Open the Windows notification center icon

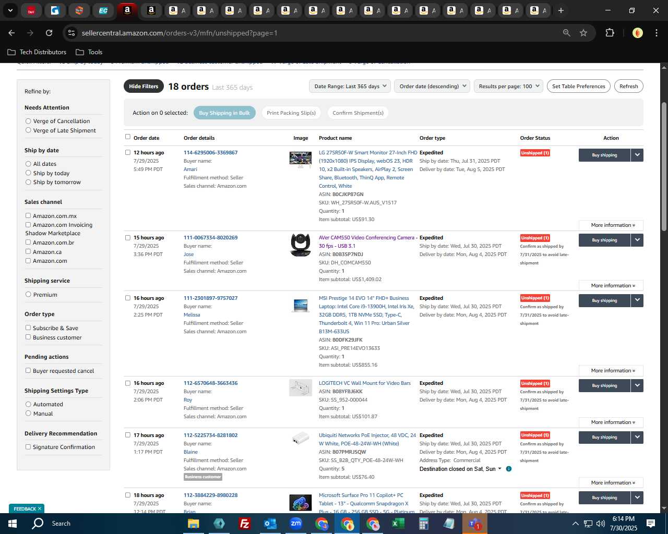pos(651,524)
